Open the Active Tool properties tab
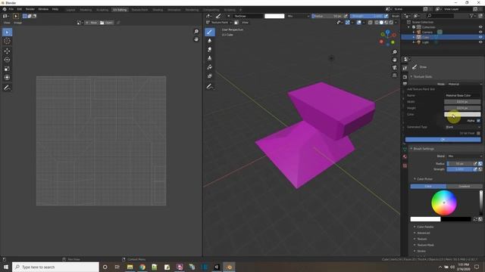 coord(405,68)
